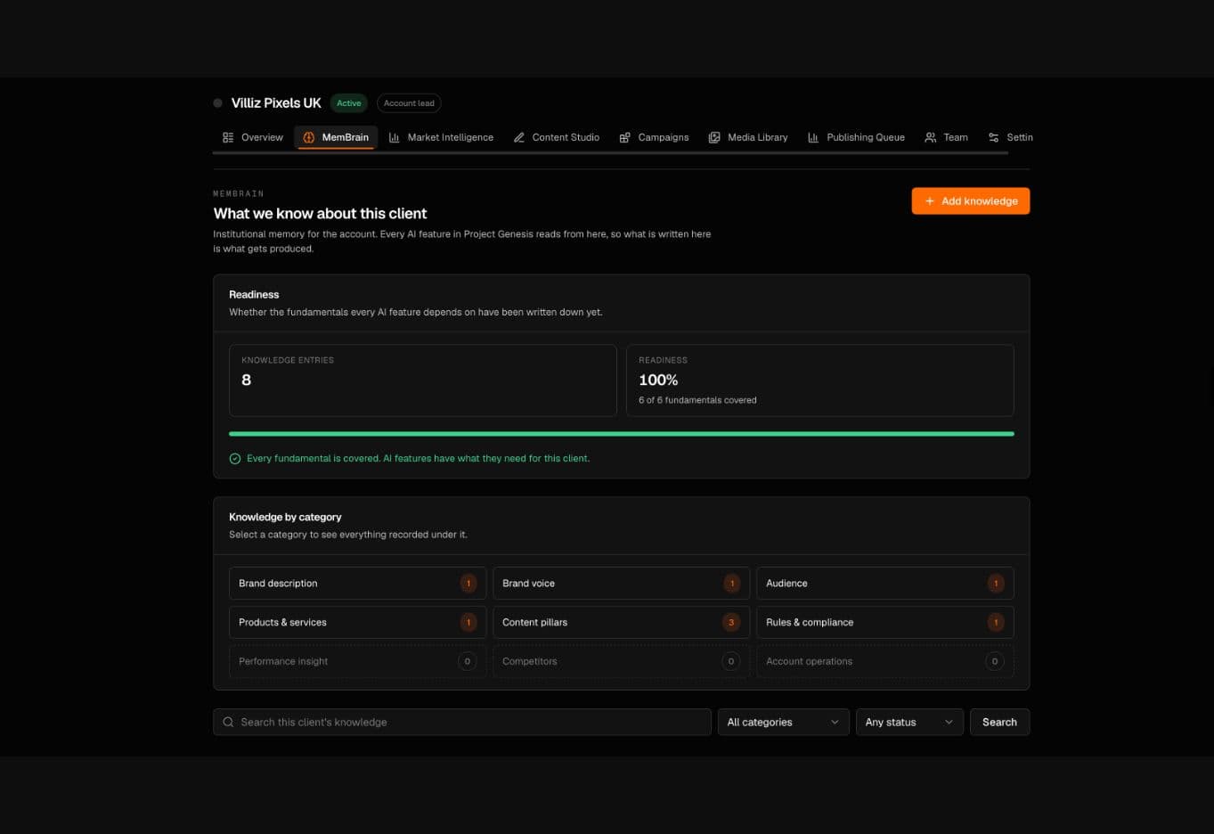Screen dimensions: 1214x834
Task: Click the Content Studio pencil icon
Action: point(519,137)
